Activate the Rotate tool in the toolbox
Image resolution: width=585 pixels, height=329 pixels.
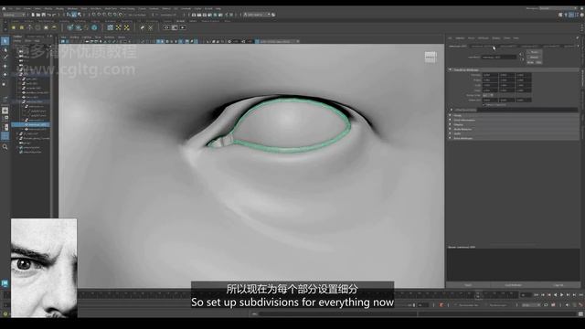[x=5, y=75]
